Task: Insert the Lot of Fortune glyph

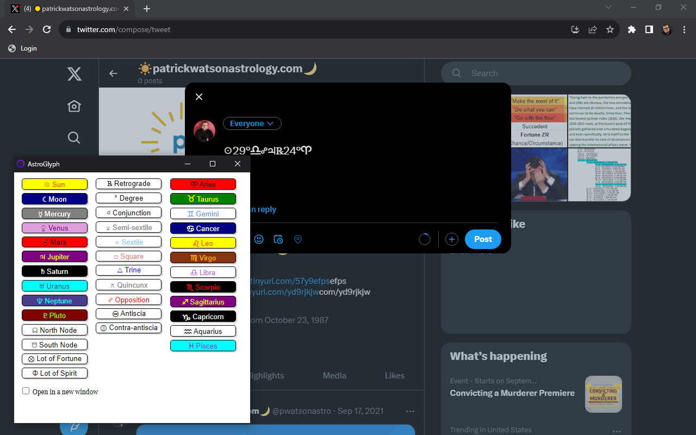Action: point(54,358)
